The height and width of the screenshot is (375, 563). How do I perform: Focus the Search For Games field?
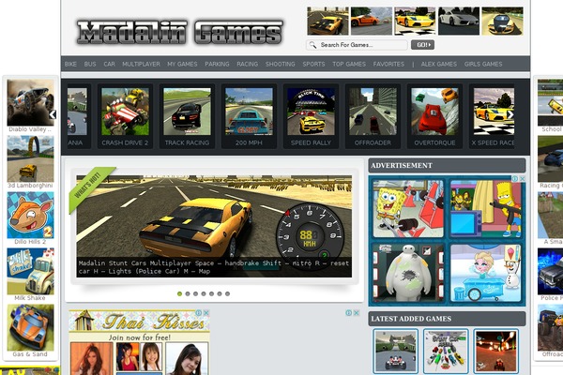coord(358,45)
